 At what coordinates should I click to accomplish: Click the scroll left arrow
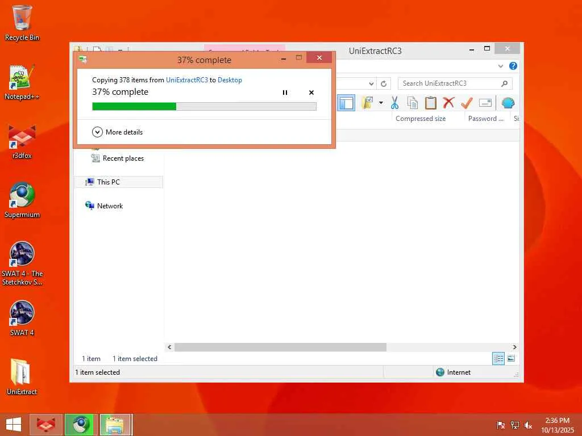pyautogui.click(x=169, y=347)
